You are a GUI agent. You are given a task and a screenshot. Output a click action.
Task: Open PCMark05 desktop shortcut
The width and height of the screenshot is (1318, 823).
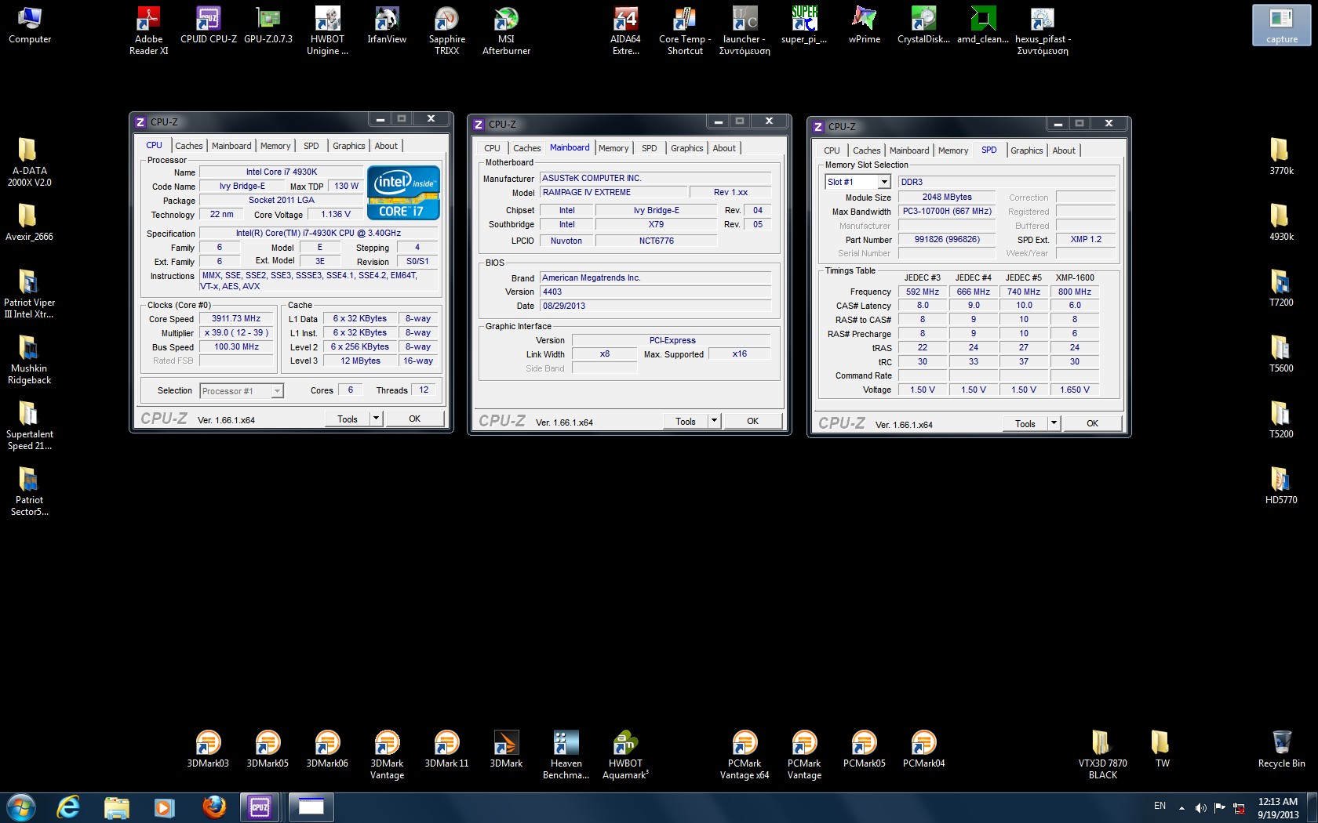click(x=864, y=749)
